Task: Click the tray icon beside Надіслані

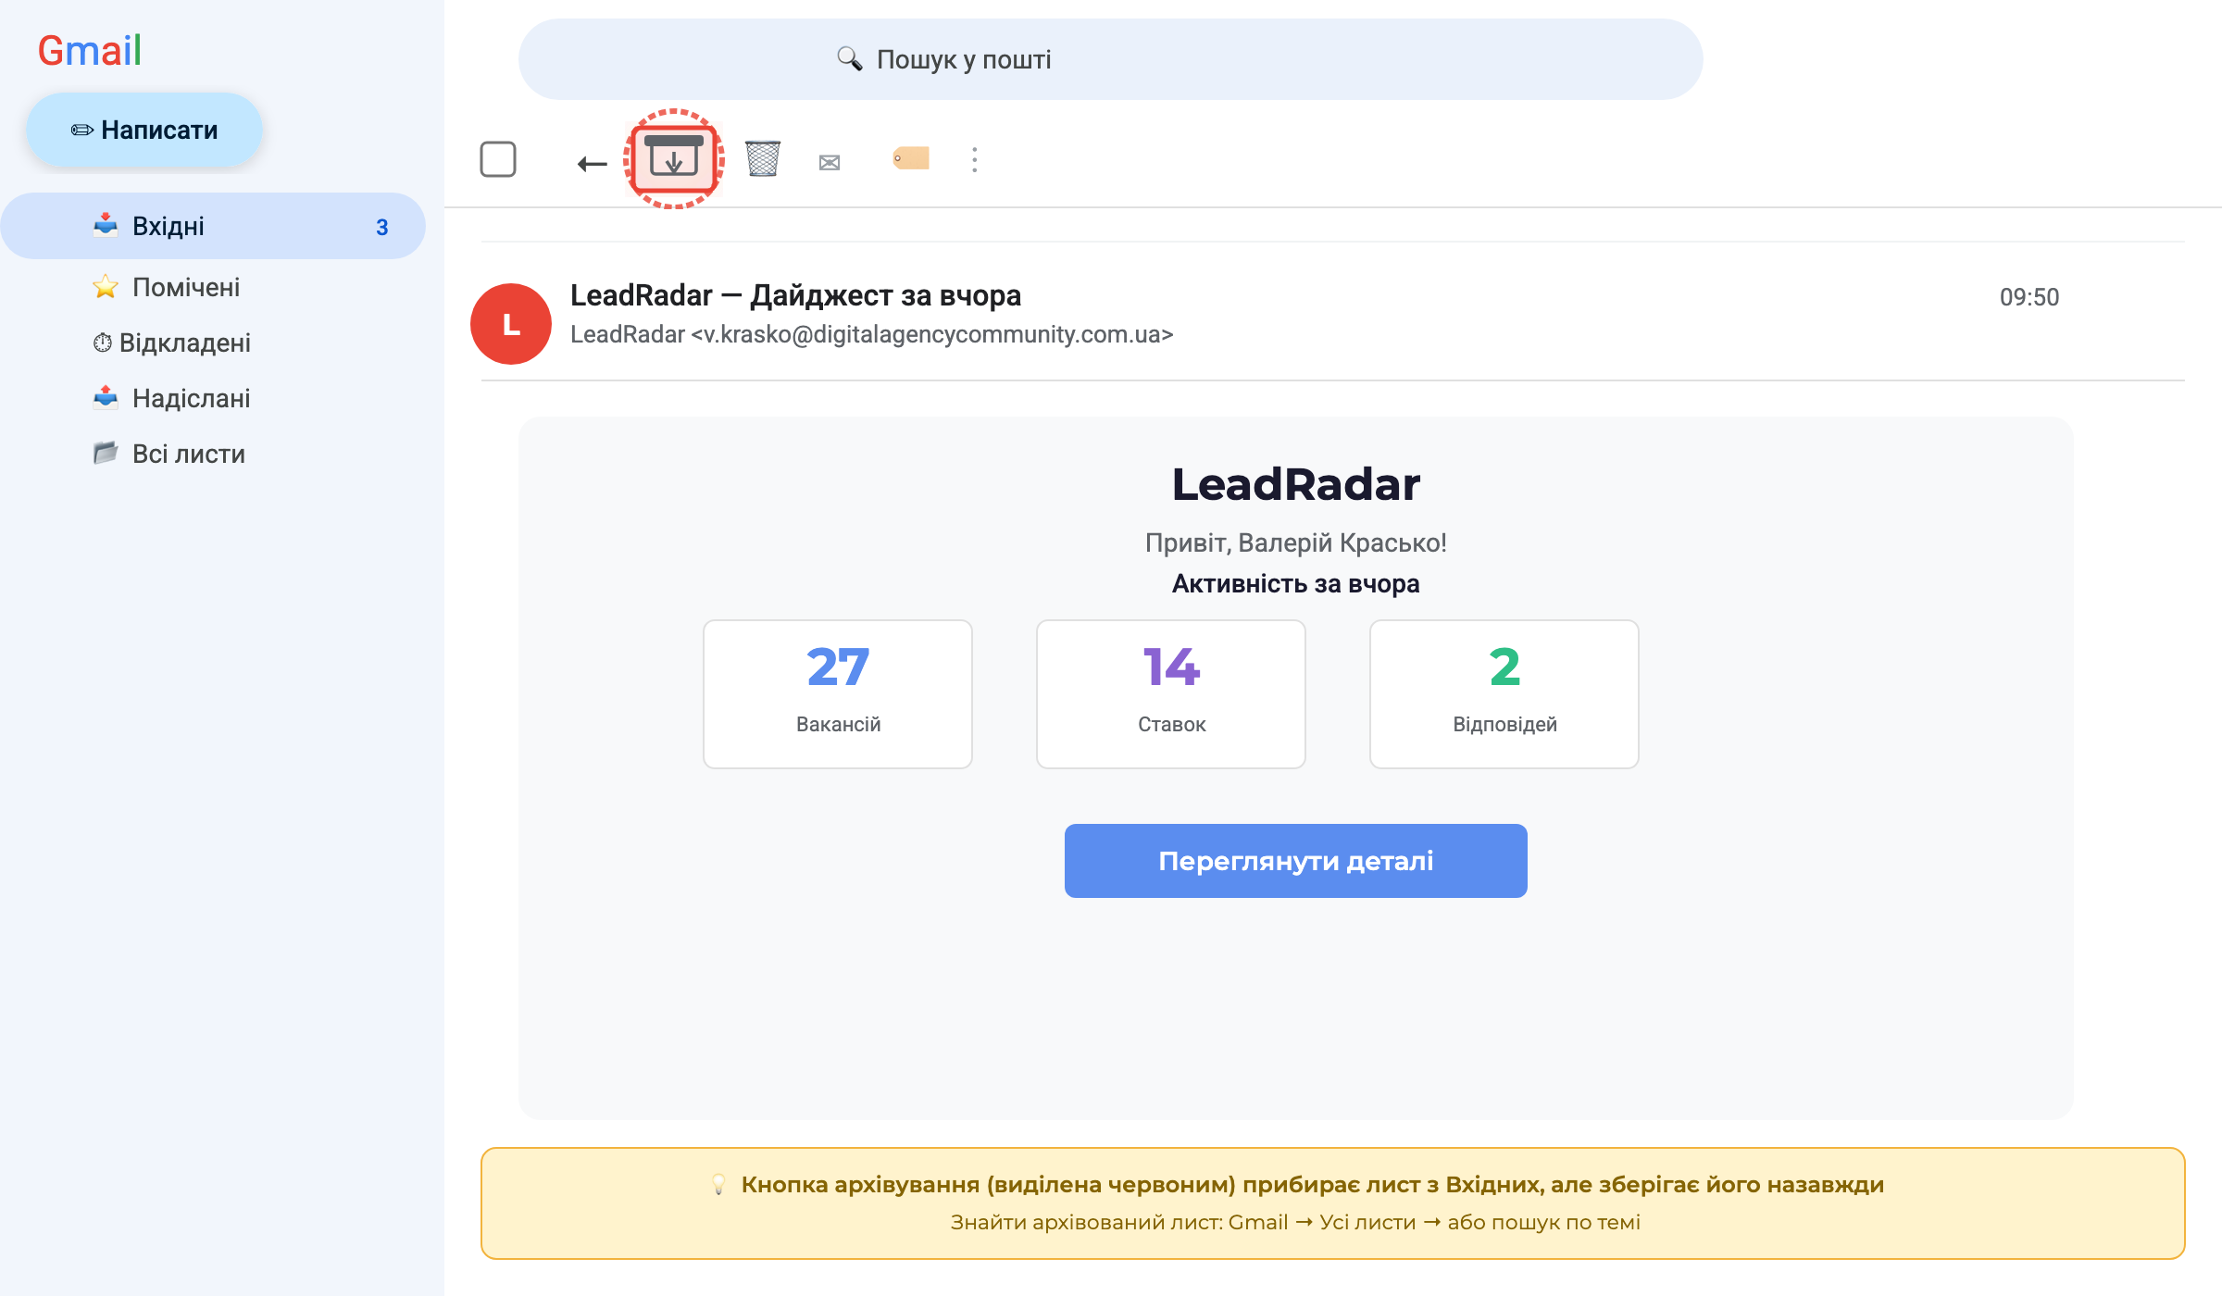Action: pyautogui.click(x=106, y=397)
